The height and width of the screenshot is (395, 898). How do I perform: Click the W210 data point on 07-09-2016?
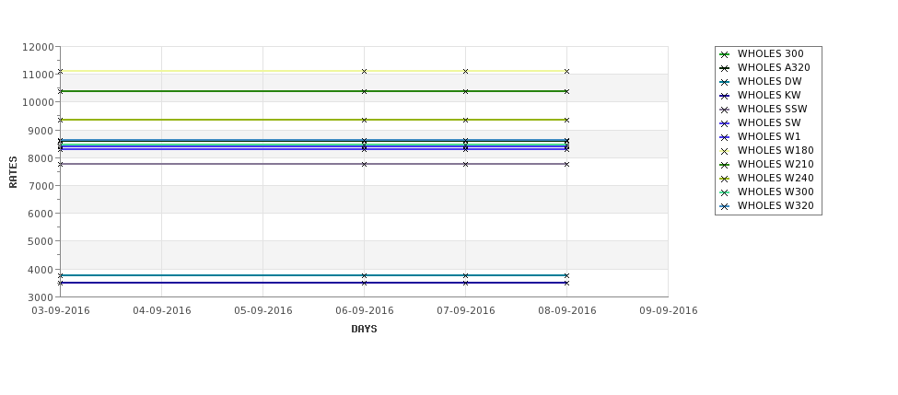point(466,91)
